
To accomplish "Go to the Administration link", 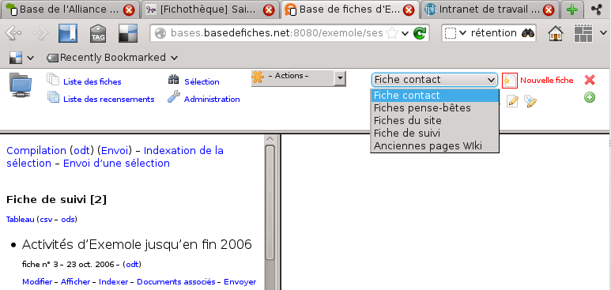I will coord(212,99).
